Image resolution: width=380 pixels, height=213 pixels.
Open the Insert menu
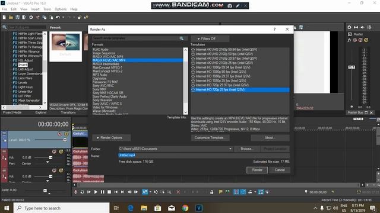(35, 9)
